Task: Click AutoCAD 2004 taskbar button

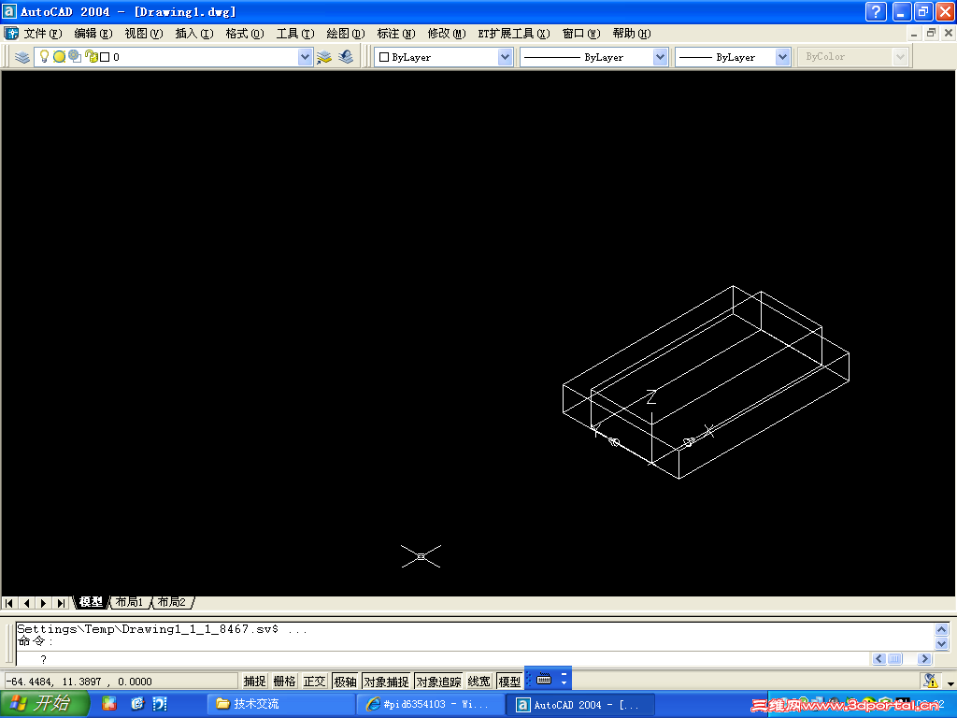Action: (581, 705)
